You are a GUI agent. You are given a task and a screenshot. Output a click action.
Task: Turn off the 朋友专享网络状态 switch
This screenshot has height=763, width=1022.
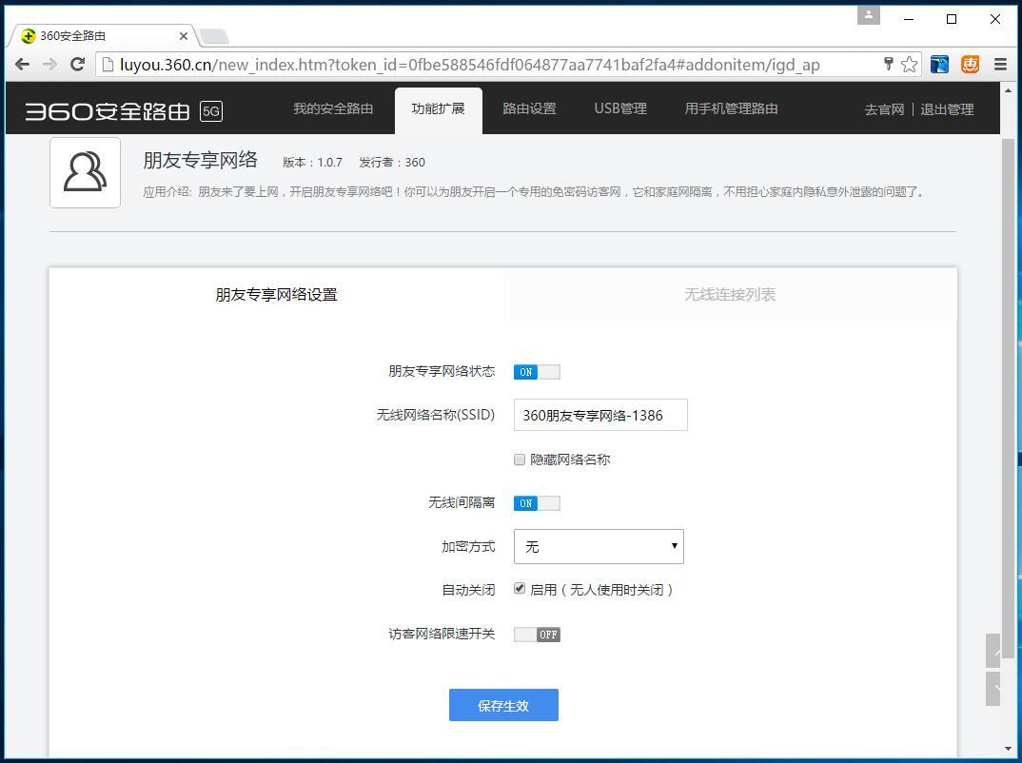pos(536,372)
